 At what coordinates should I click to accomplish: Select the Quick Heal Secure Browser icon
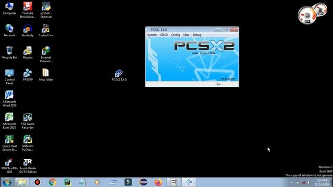(x=9, y=143)
